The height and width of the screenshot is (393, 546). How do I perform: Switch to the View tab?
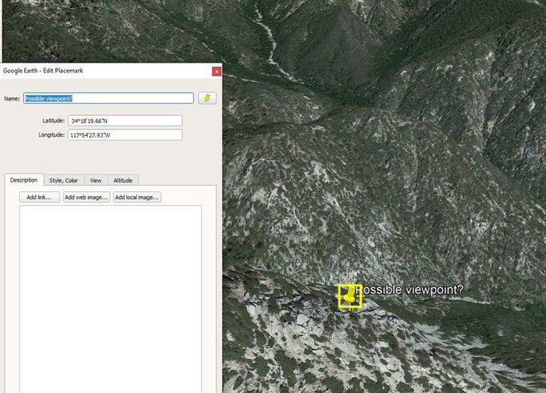(96, 180)
